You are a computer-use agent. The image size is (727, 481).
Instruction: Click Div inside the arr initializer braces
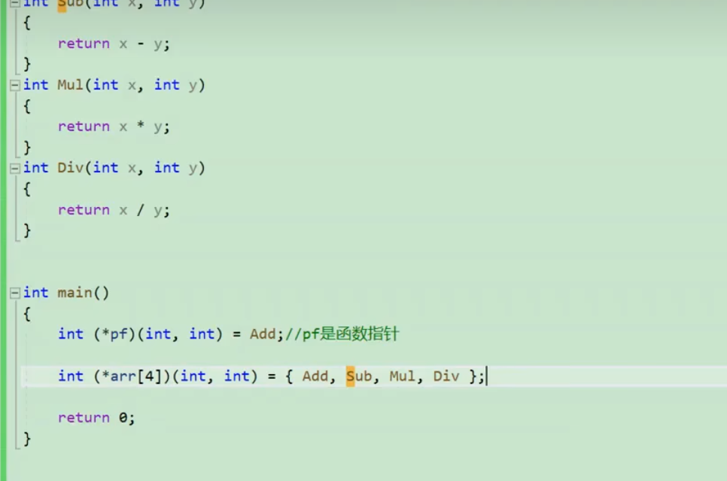pos(446,376)
